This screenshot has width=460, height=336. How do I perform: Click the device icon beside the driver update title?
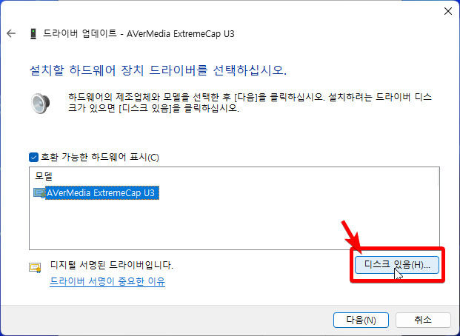pyautogui.click(x=33, y=34)
